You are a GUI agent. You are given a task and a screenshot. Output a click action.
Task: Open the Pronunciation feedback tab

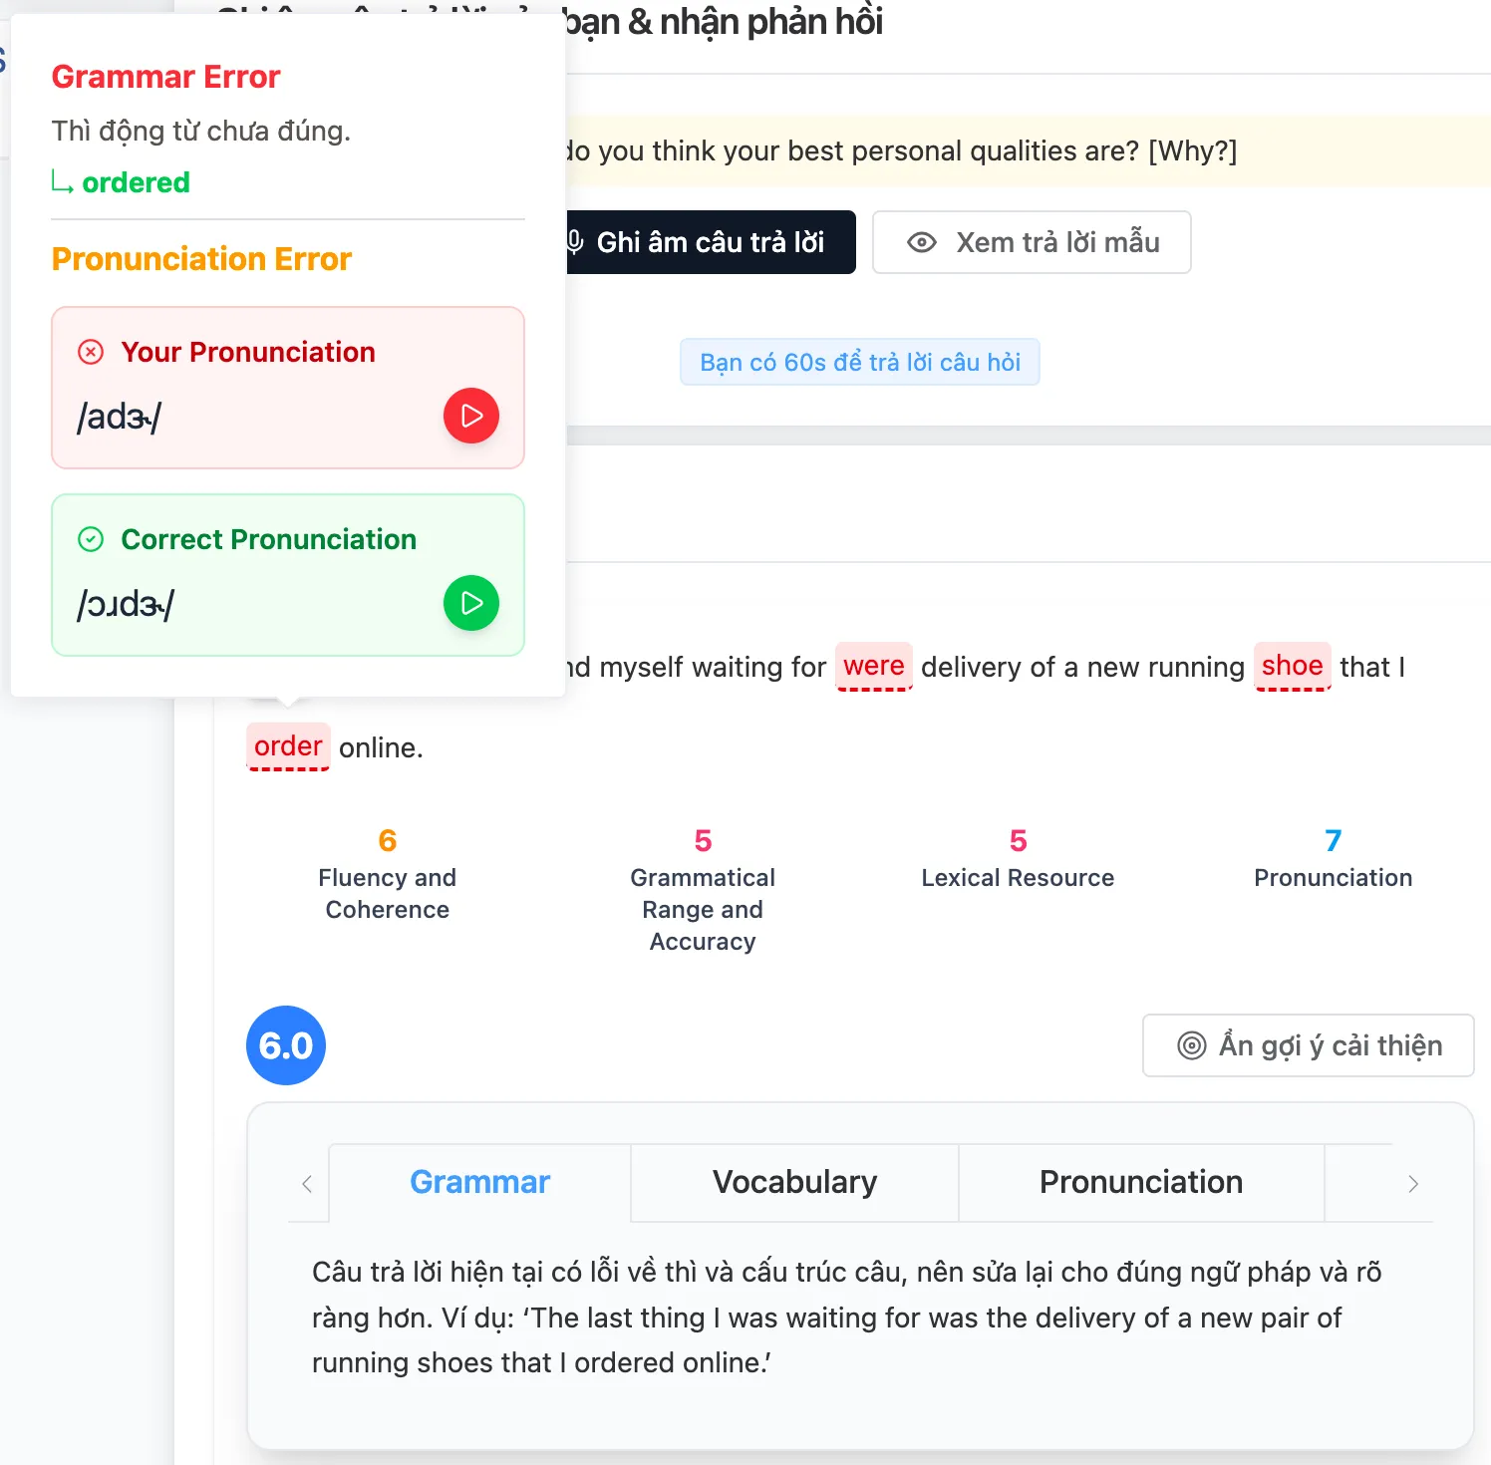[1140, 1182]
